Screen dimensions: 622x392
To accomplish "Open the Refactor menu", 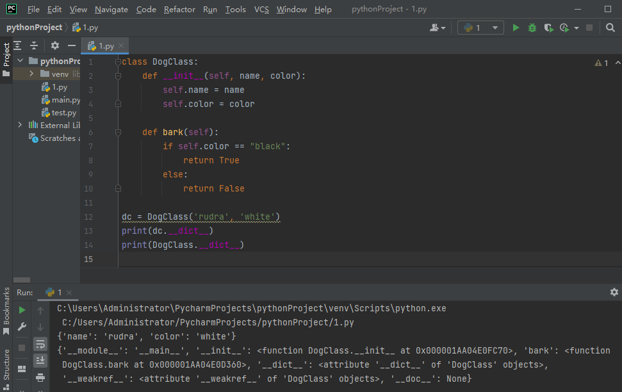I will coord(179,10).
